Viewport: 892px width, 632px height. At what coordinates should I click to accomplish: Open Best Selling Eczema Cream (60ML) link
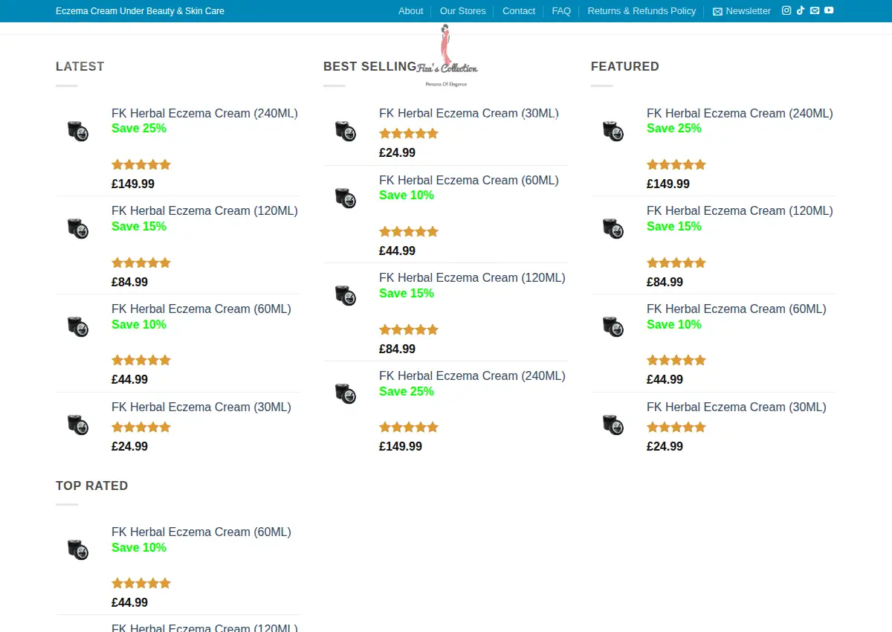[469, 181]
